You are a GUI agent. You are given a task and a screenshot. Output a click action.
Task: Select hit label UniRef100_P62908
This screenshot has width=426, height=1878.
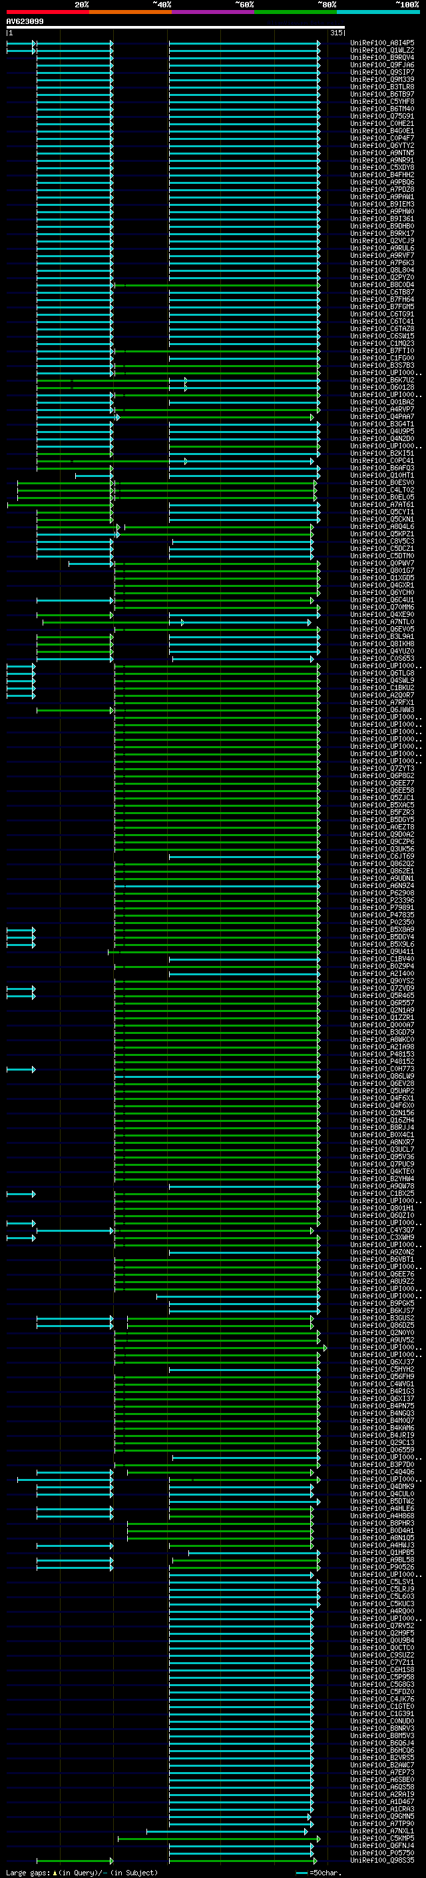point(382,893)
